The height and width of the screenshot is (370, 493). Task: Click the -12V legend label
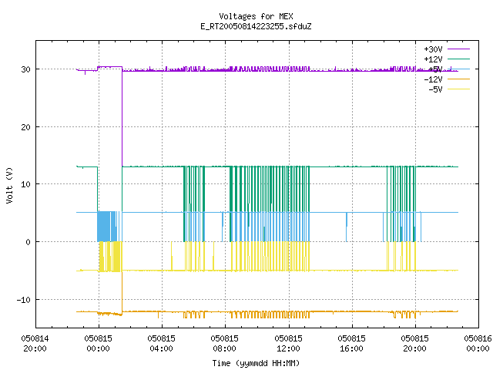[433, 79]
